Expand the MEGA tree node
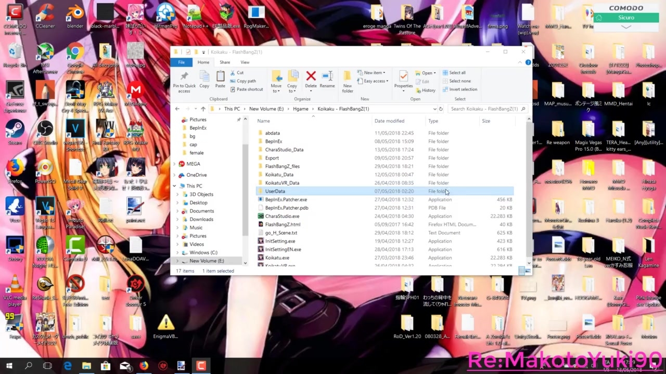The width and height of the screenshot is (666, 374). click(174, 164)
